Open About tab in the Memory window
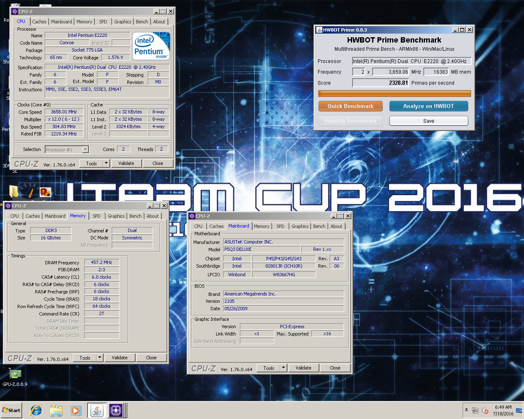Screen dimensions: 524x419 pyautogui.click(x=153, y=216)
